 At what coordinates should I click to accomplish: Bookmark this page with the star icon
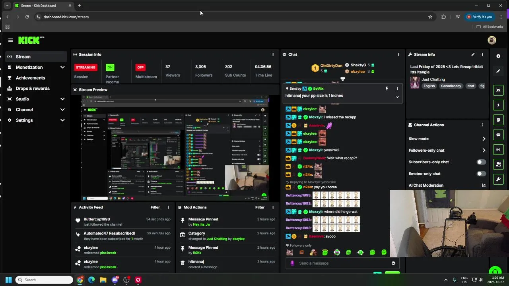tap(430, 17)
